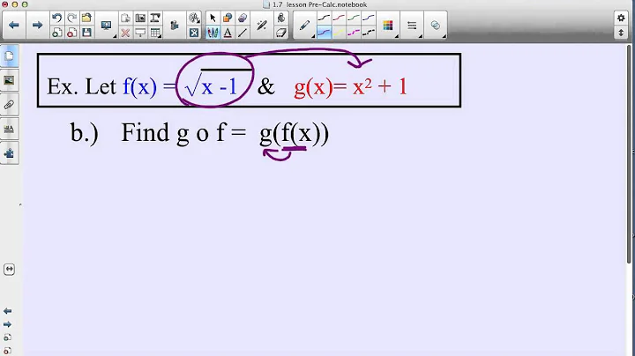The image size is (635, 356).
Task: Add a new blank page
Action: [56, 33]
